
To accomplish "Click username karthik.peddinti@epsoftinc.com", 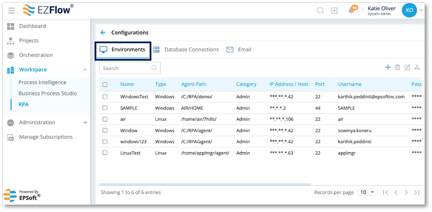I will click(x=371, y=97).
